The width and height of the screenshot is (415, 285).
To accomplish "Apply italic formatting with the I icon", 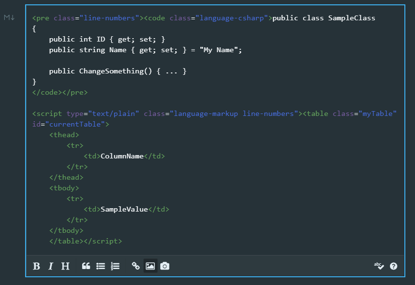I will [51, 266].
